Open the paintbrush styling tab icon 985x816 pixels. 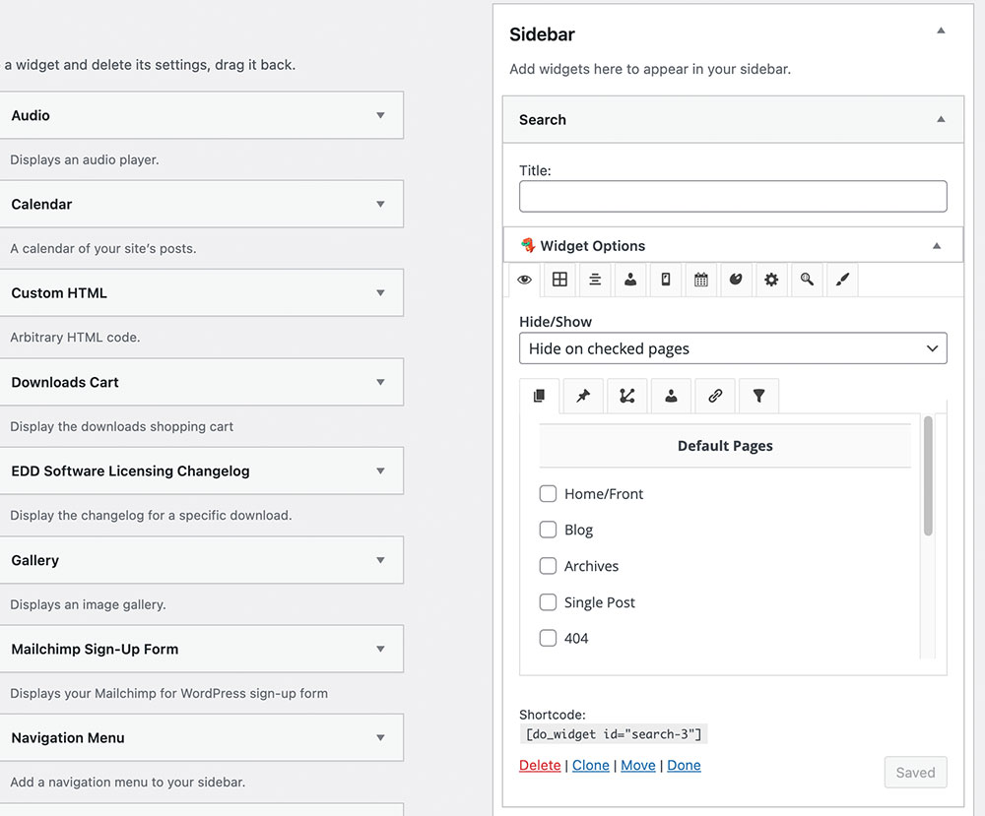[841, 280]
